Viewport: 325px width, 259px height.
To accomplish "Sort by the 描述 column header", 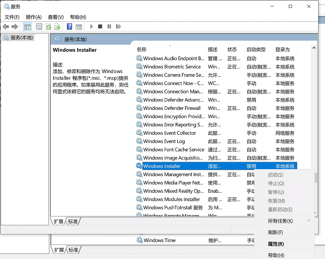I will point(215,49).
